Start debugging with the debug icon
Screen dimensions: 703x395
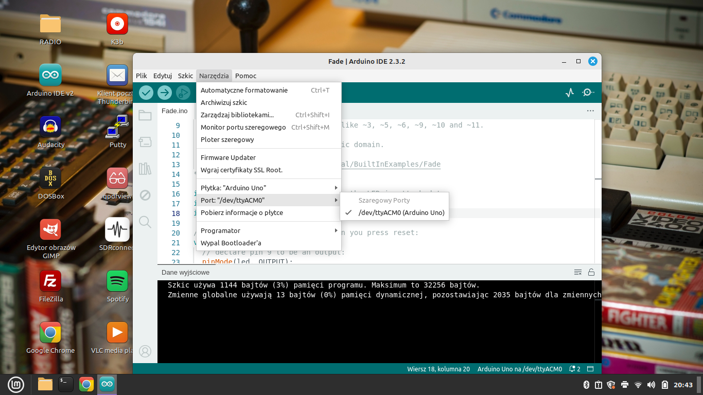tap(183, 93)
